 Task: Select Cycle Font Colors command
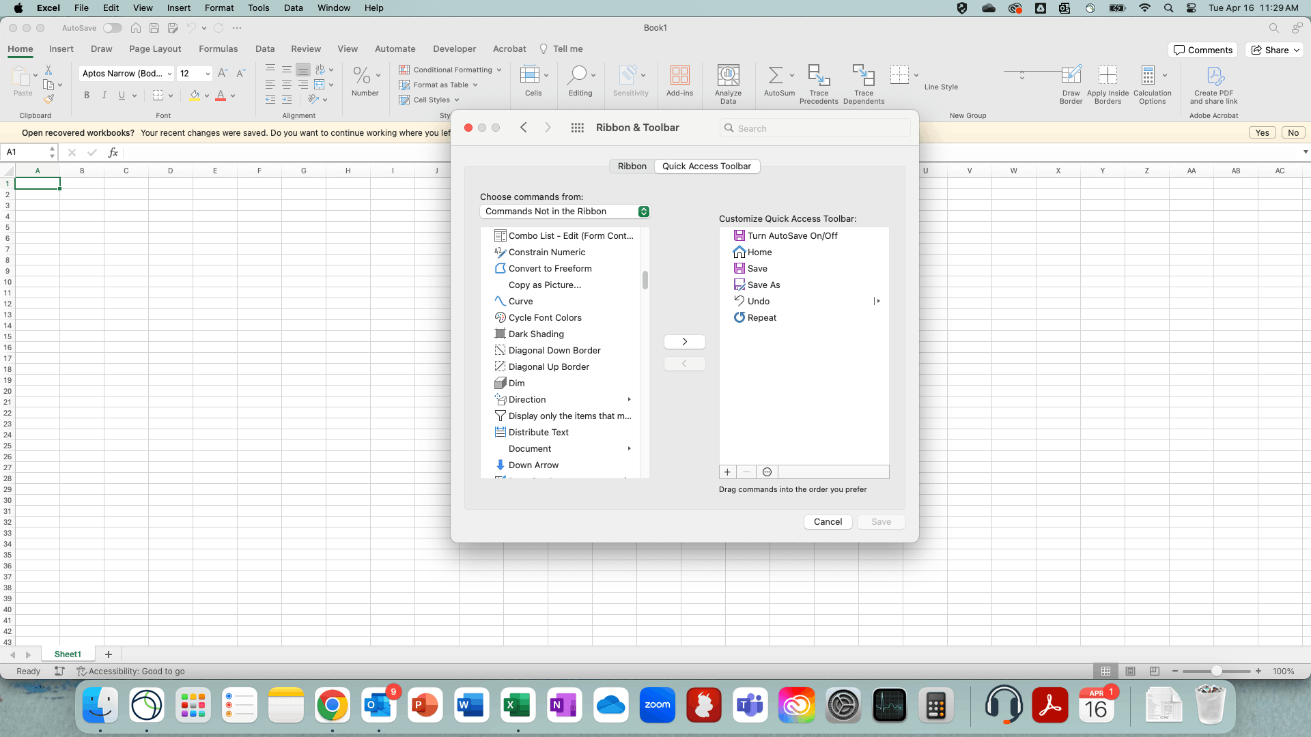pos(545,317)
